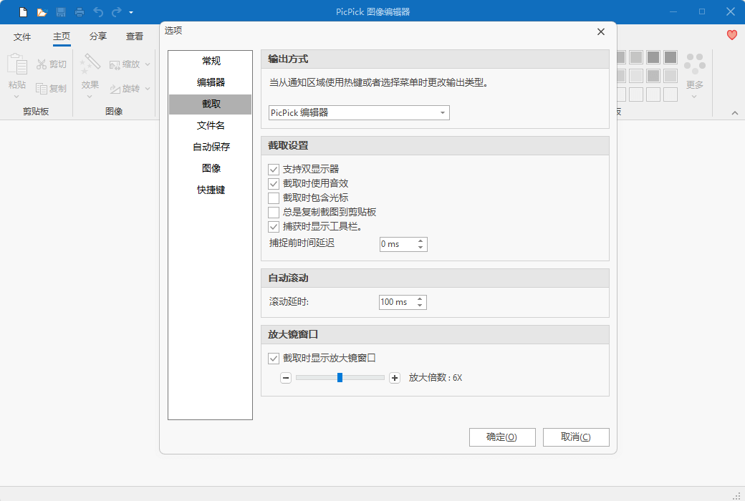Click the floppy disk save icon
This screenshot has height=501, width=745.
tap(61, 12)
